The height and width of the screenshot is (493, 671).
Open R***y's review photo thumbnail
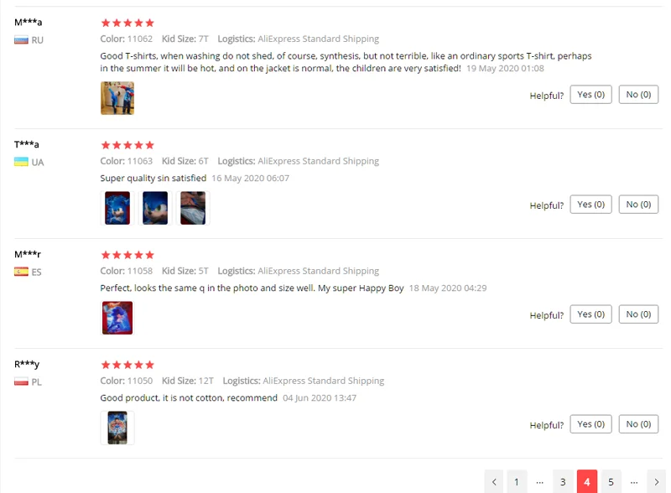tap(117, 428)
